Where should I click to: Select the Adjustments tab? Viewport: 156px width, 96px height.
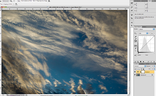coord(138,27)
